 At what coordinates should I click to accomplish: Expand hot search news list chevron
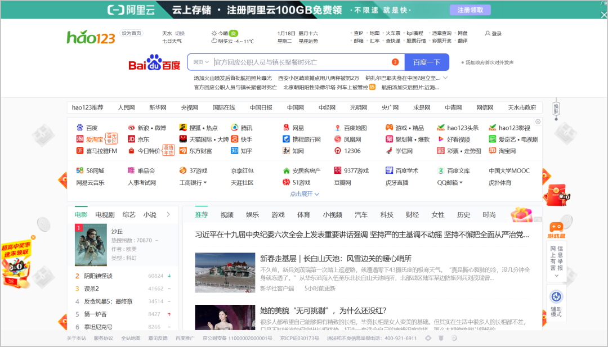point(445,78)
